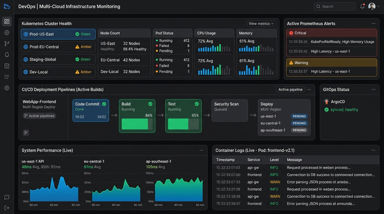Viewport: 384px width, 214px height.
Task: Click the bottom Memory bar chart
Action: point(256,70)
